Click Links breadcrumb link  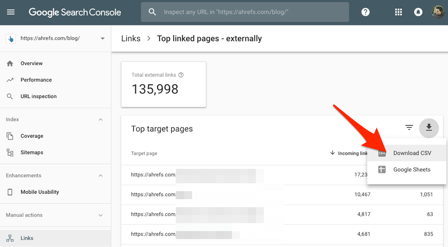click(x=131, y=39)
